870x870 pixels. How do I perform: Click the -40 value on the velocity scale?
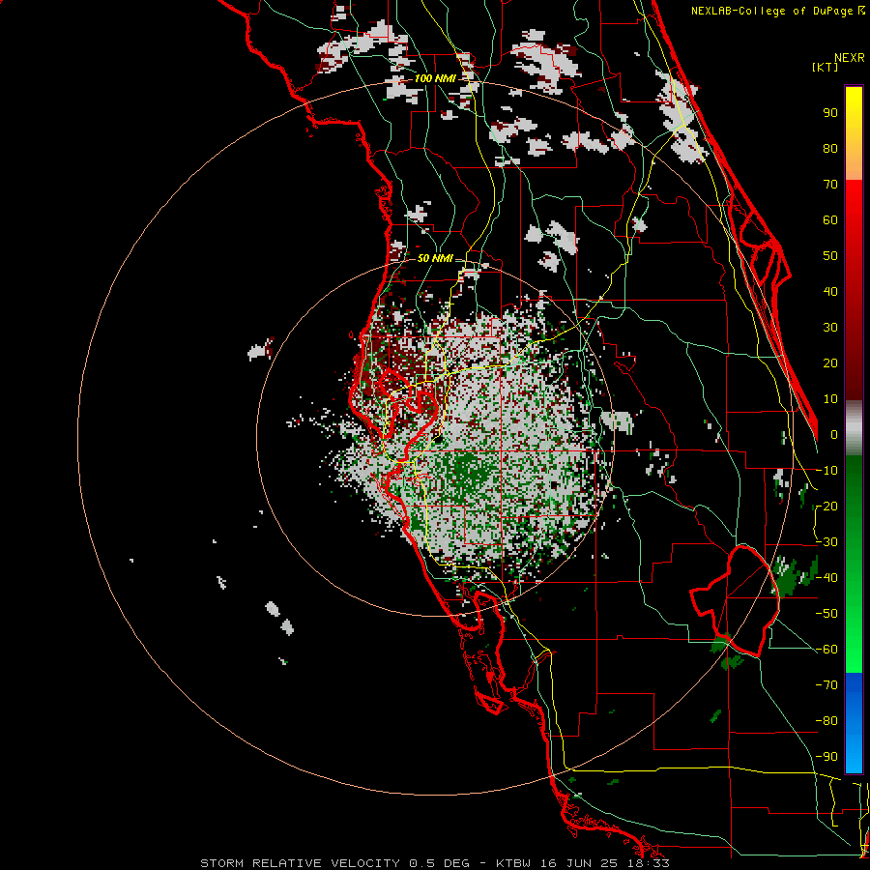pyautogui.click(x=826, y=578)
